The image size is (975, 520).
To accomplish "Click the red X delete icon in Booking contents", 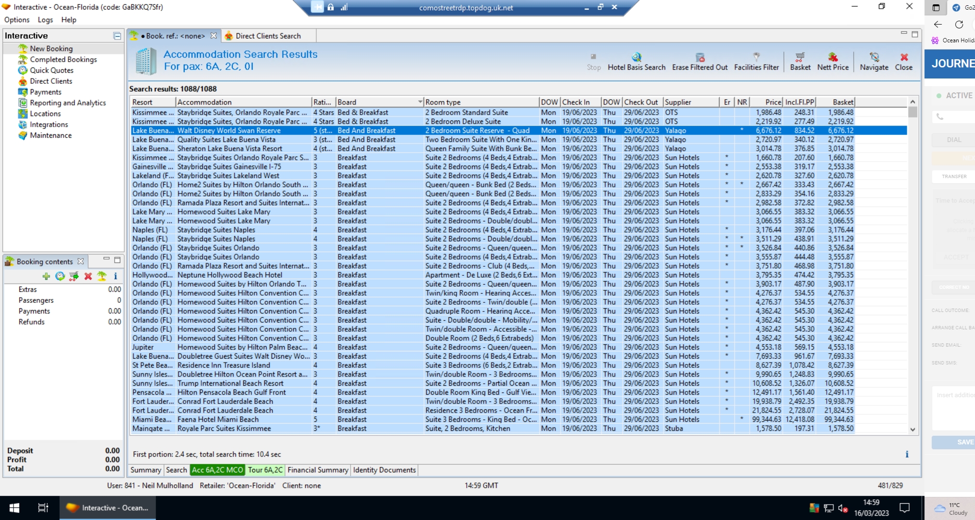I will point(88,276).
